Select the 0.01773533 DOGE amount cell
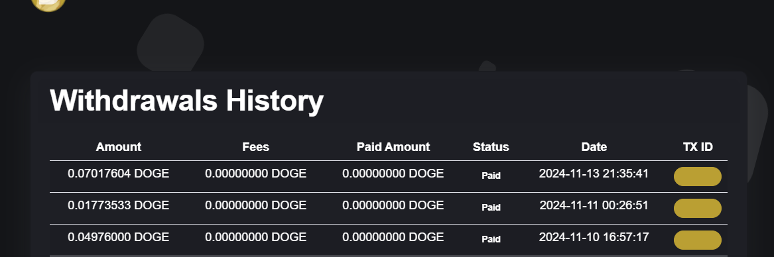774x257 pixels. tap(119, 205)
